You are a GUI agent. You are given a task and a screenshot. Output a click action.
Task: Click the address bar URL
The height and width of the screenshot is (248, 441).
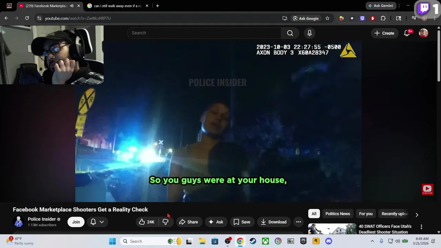[78, 18]
